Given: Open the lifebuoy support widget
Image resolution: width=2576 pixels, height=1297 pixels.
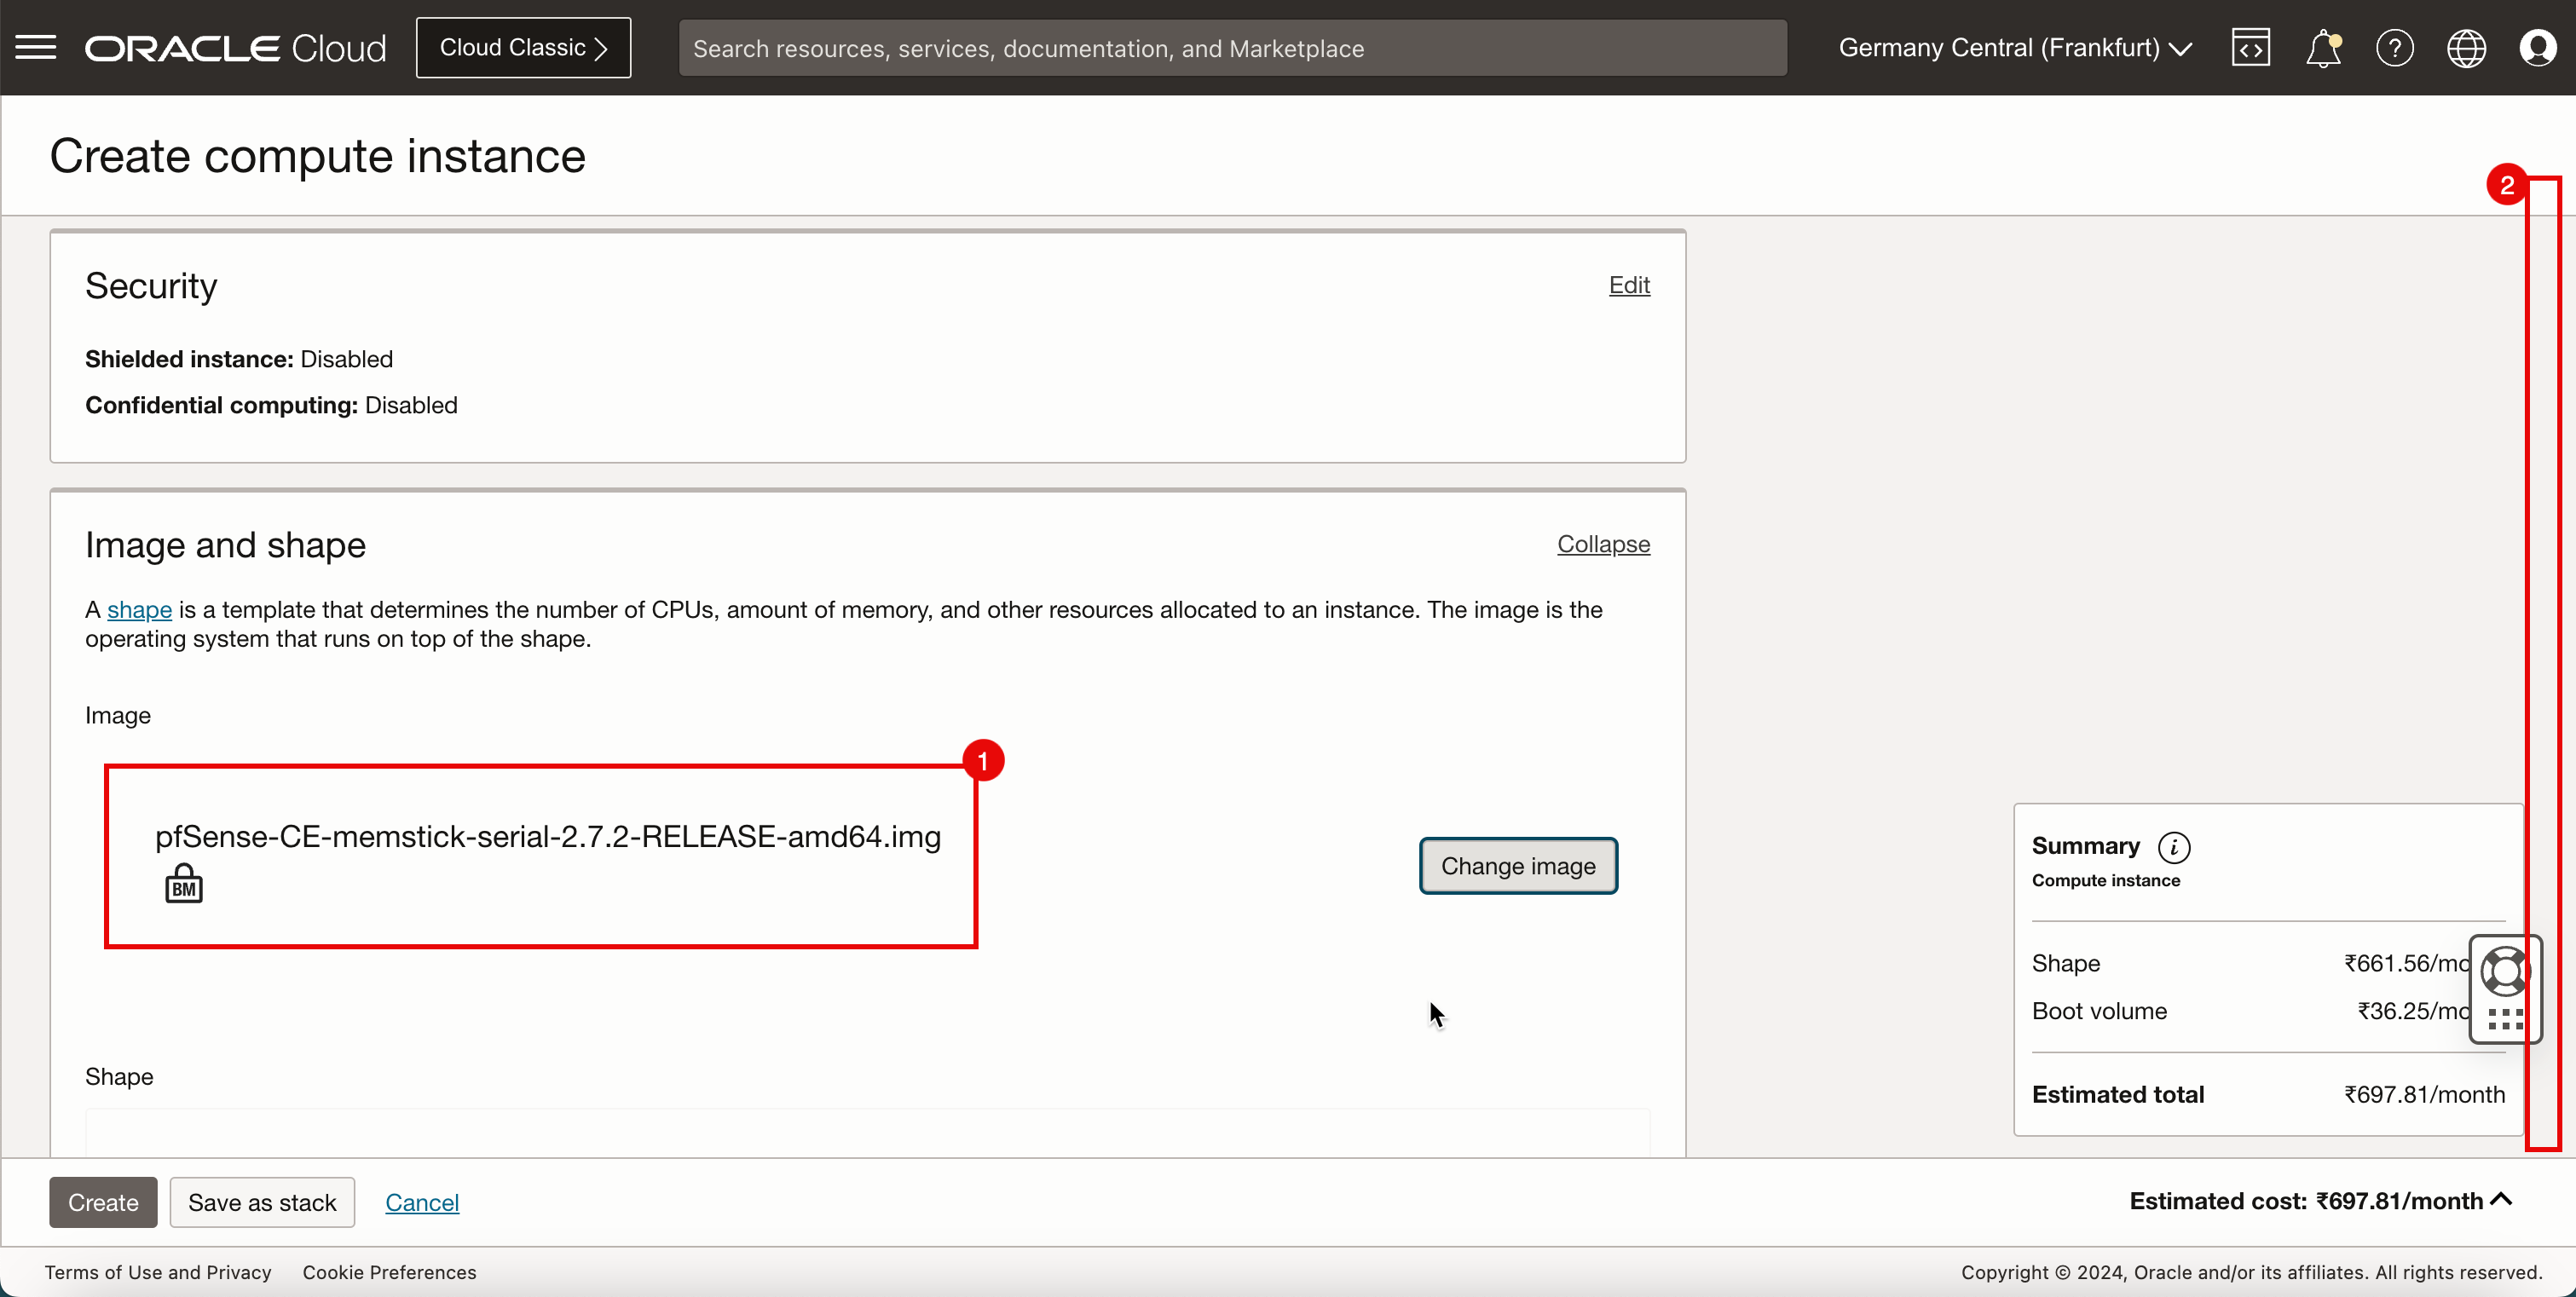Looking at the screenshot, I should coord(2504,970).
